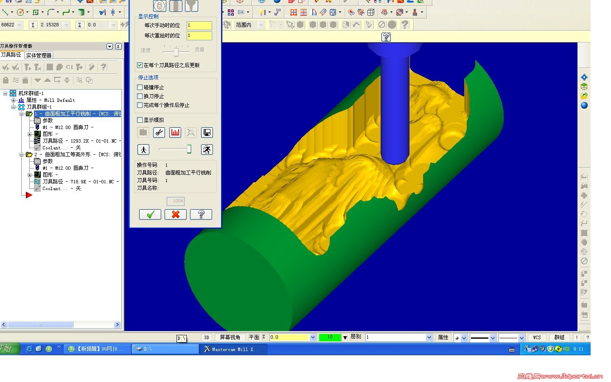This screenshot has width=611, height=382.
Task: Click the G1 post-process icon
Action: 70,67
